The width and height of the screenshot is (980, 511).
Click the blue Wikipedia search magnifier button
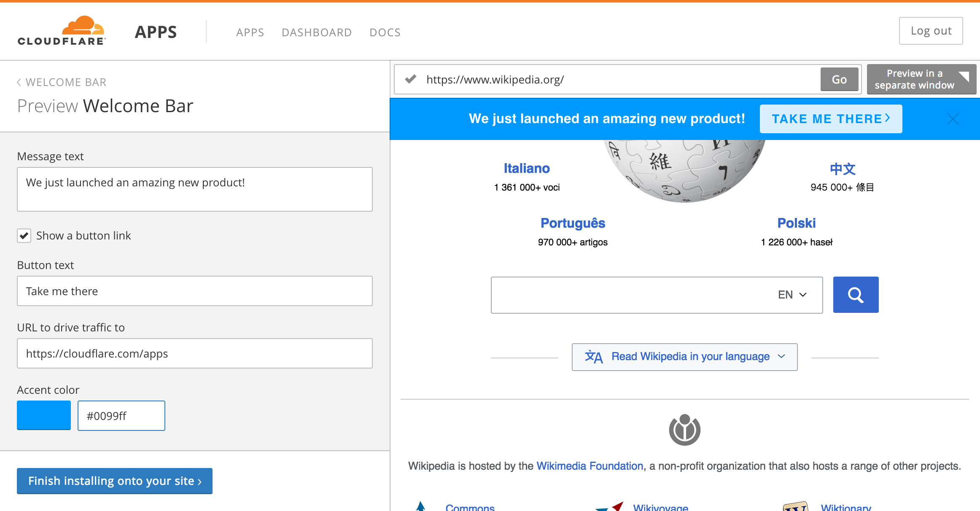pos(856,295)
